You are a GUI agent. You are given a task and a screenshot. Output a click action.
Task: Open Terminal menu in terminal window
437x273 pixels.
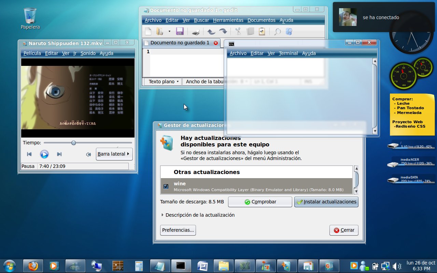click(x=288, y=53)
